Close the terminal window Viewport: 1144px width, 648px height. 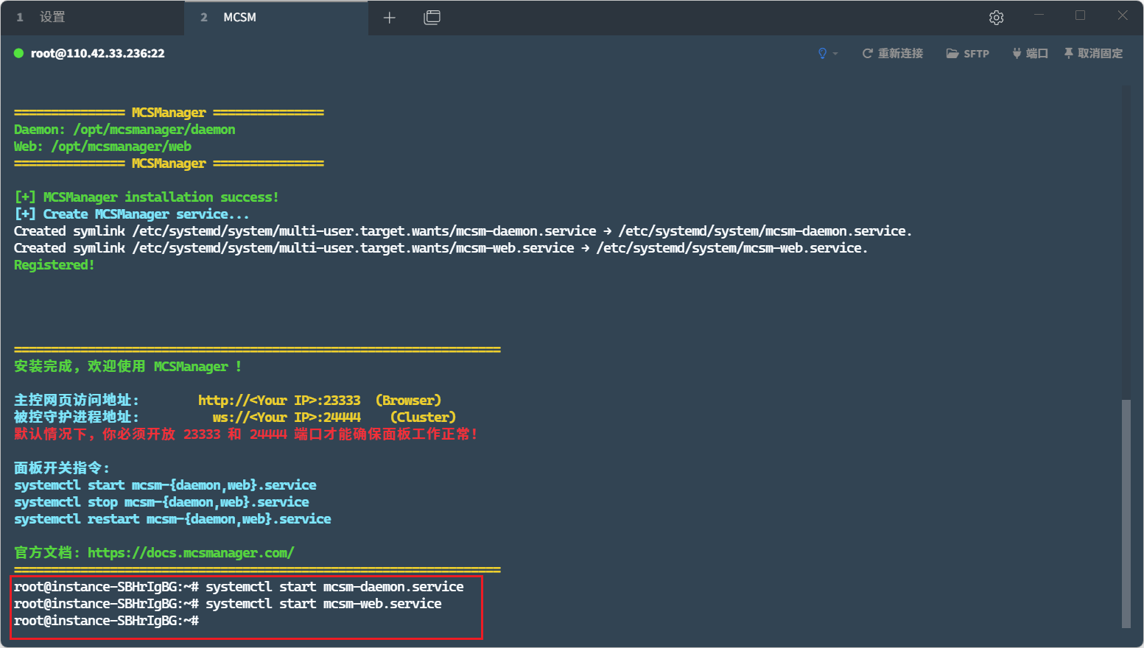click(x=1123, y=15)
